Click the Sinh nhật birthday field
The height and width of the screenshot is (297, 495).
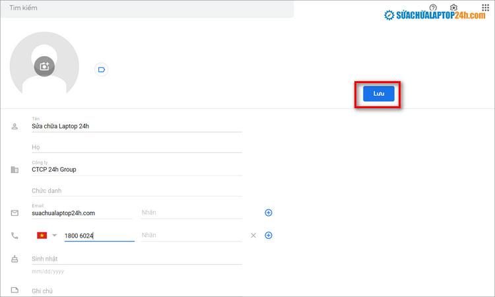click(137, 259)
